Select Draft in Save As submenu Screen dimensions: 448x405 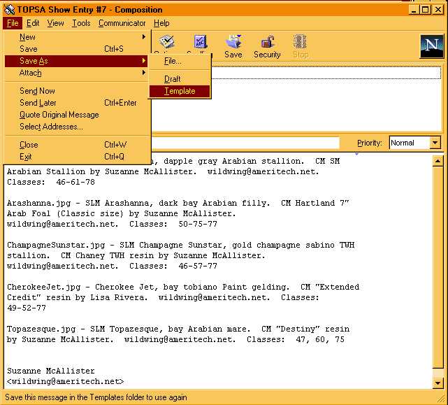[x=180, y=79]
